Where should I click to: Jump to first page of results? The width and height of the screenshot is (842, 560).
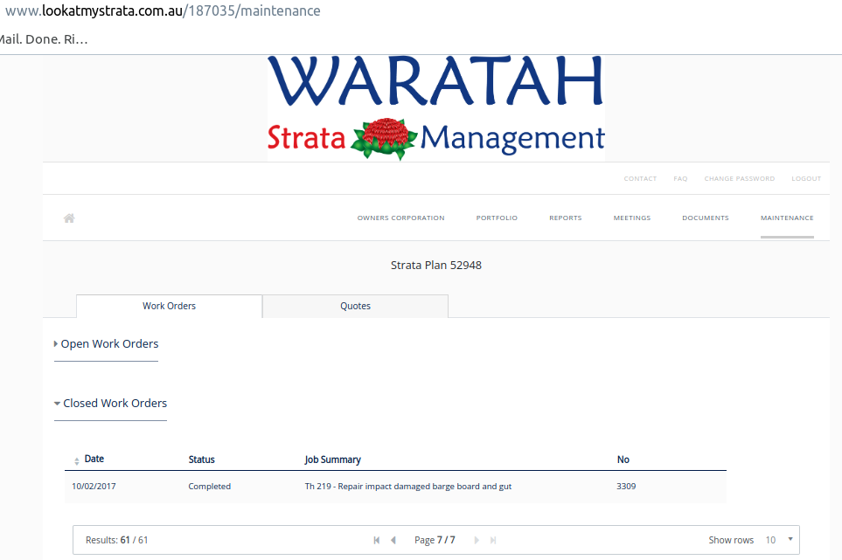click(377, 540)
